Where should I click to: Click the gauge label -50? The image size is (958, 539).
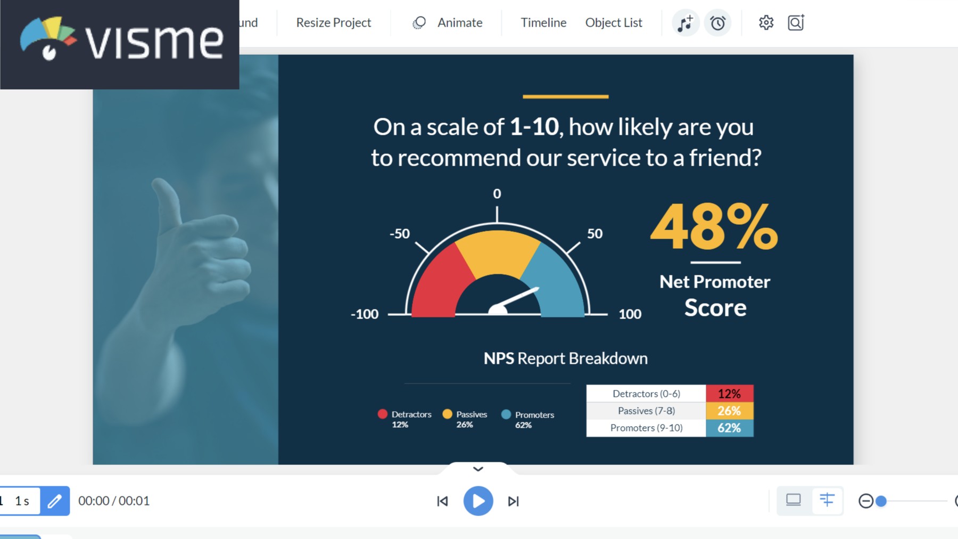(399, 234)
